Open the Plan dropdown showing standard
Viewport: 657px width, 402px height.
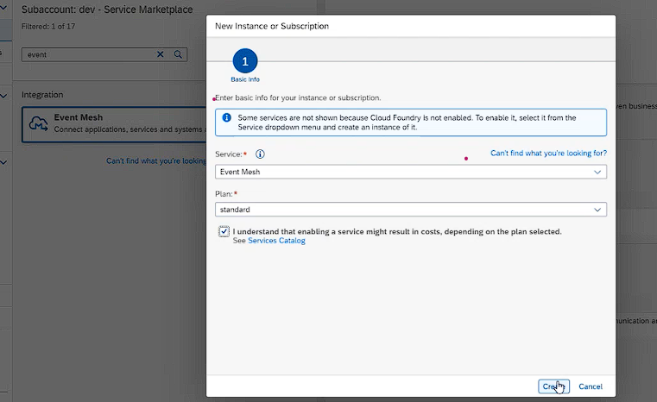410,210
